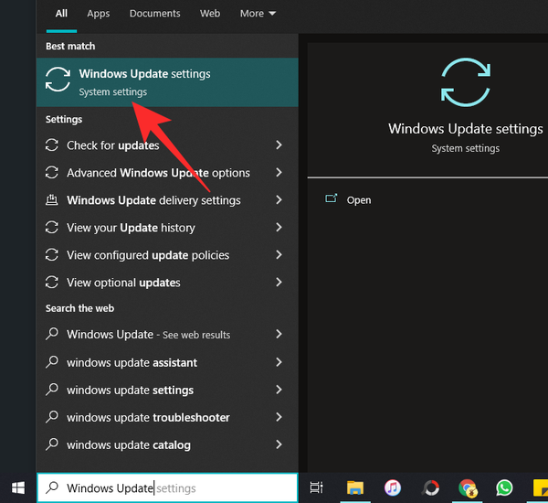Screen dimensions: 548x503
Task: Open the Windows Start menu
Action: pyautogui.click(x=18, y=487)
